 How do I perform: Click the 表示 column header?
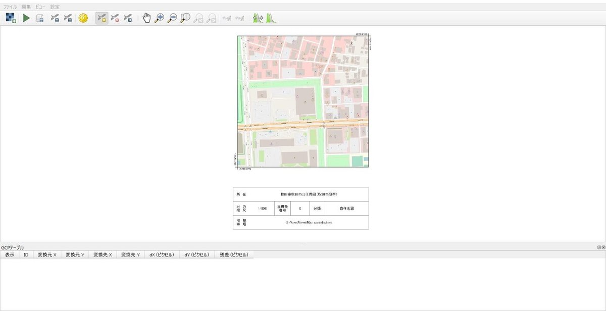pyautogui.click(x=10, y=255)
